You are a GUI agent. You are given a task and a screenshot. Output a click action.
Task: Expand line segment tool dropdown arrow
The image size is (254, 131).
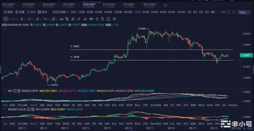tap(17, 19)
